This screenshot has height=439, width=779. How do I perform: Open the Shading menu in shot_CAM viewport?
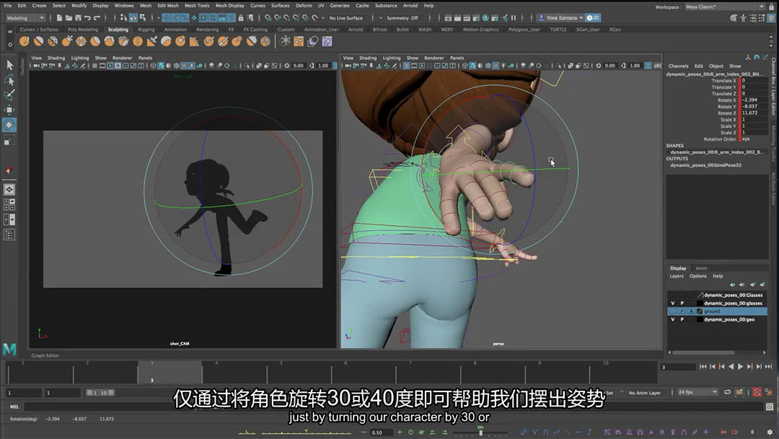pyautogui.click(x=56, y=58)
